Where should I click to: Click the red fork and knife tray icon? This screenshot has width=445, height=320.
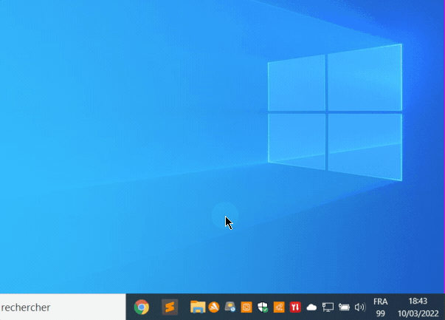295,307
